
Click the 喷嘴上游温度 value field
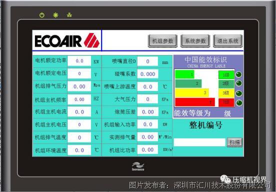click(147, 86)
